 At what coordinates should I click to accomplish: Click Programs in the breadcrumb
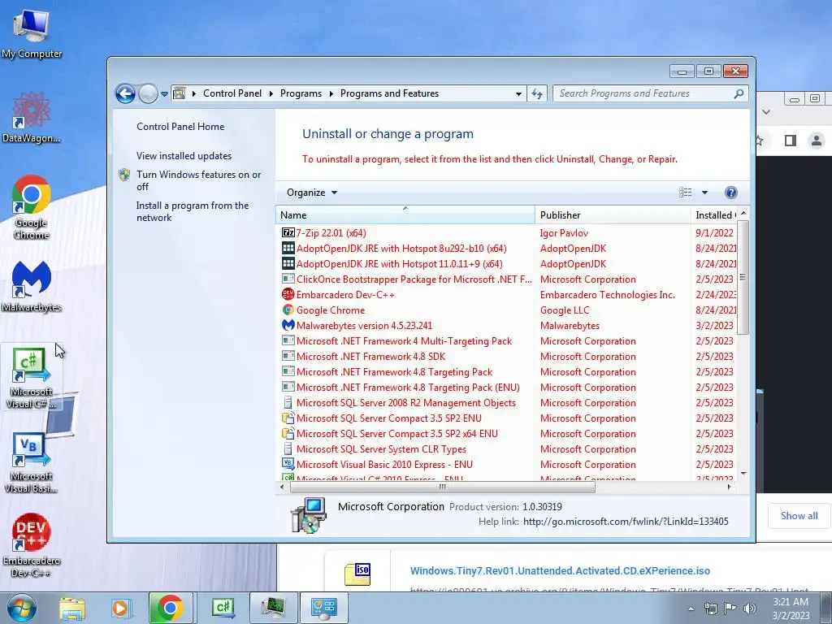[301, 93]
